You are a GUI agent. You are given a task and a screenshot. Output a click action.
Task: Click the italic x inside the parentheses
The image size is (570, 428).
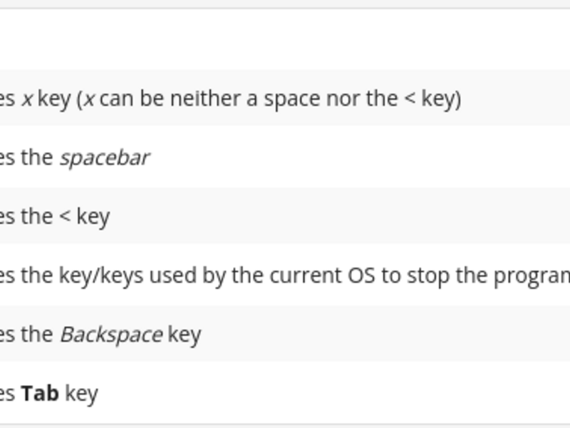point(89,99)
